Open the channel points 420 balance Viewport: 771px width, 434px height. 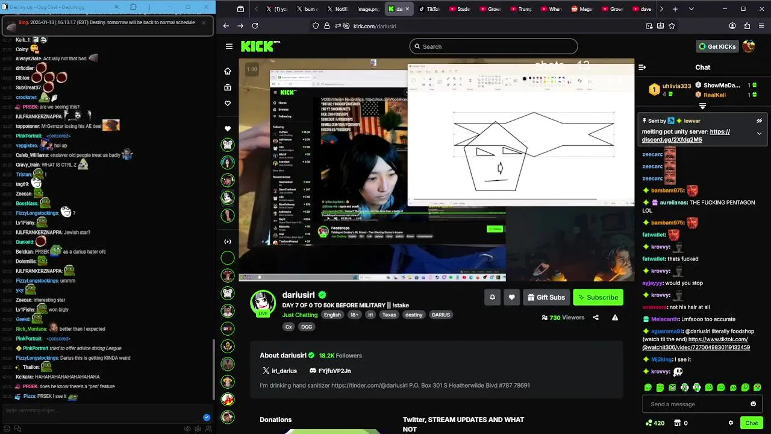click(655, 423)
